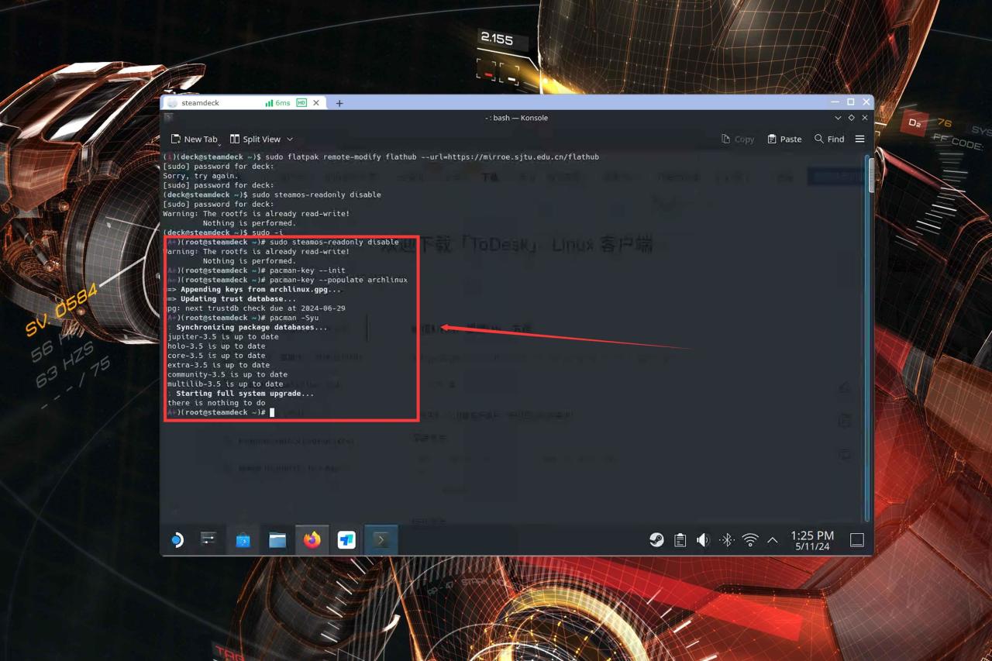Viewport: 992px width, 661px height.
Task: Open System Settings from the taskbar
Action: 208,540
